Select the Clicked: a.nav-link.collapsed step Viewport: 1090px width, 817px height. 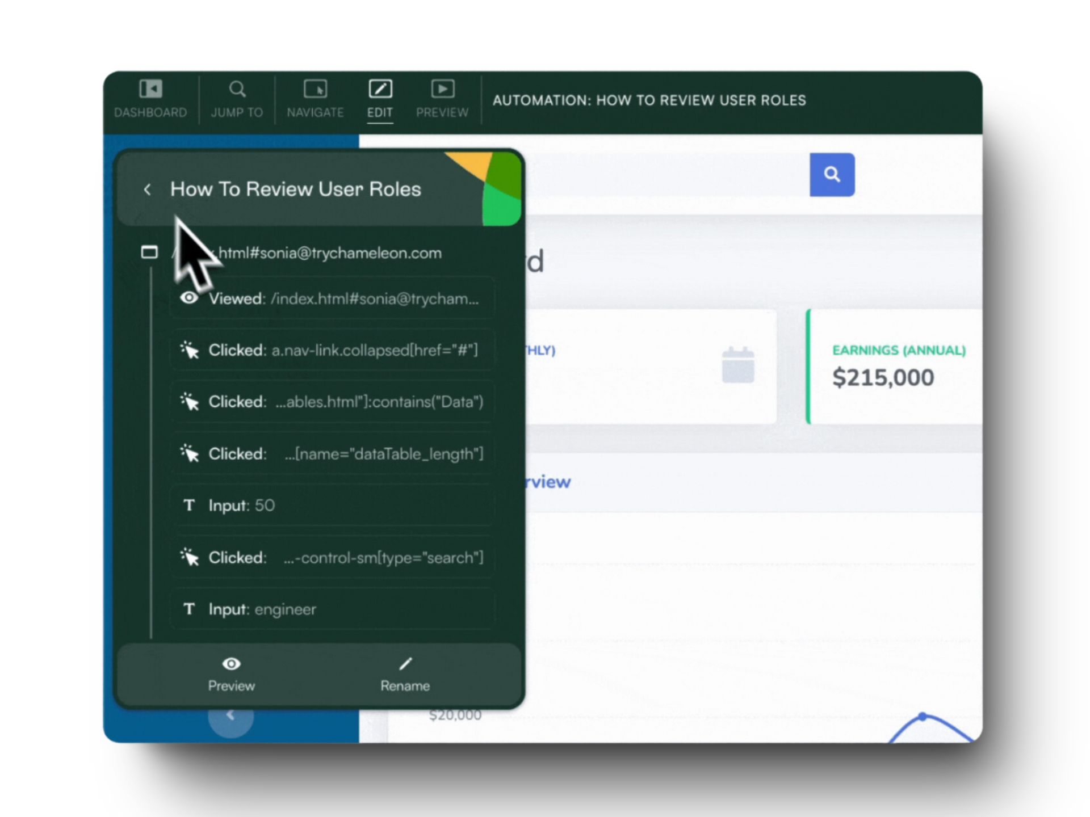(x=332, y=350)
